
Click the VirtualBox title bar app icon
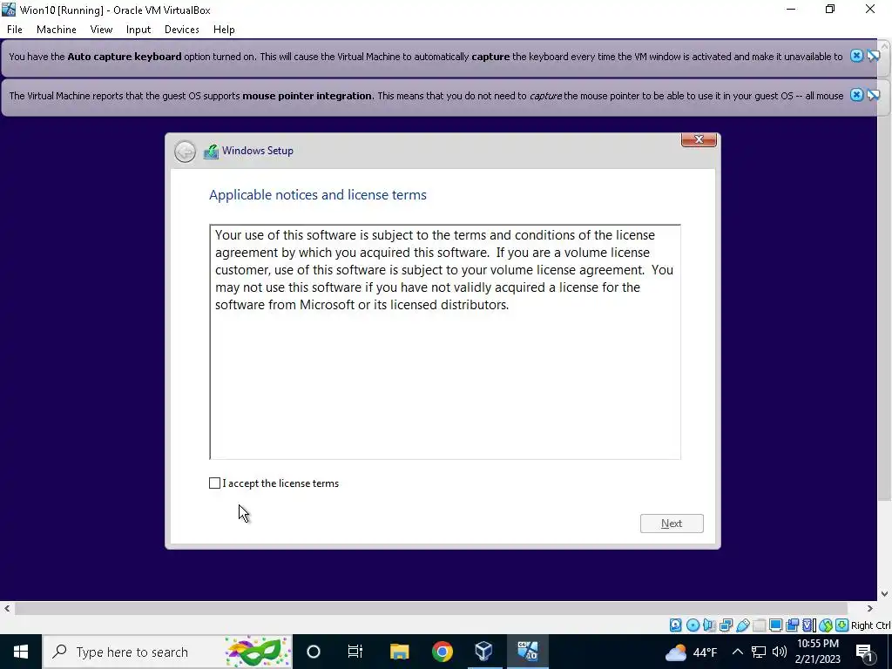[9, 10]
